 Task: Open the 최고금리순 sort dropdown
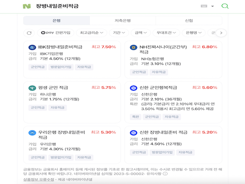(x=91, y=33)
